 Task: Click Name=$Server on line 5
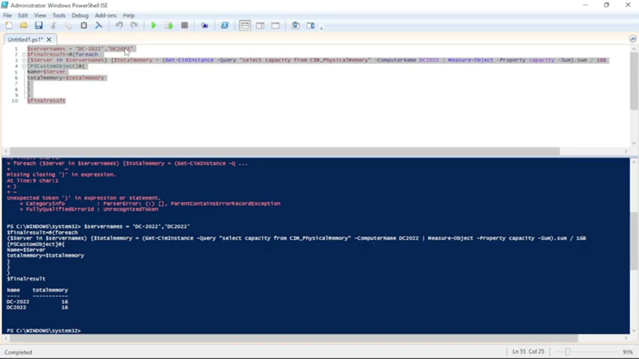click(x=46, y=72)
